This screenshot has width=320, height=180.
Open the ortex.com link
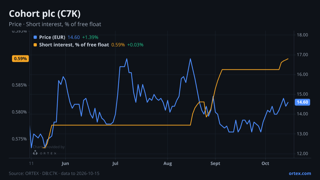coord(300,173)
